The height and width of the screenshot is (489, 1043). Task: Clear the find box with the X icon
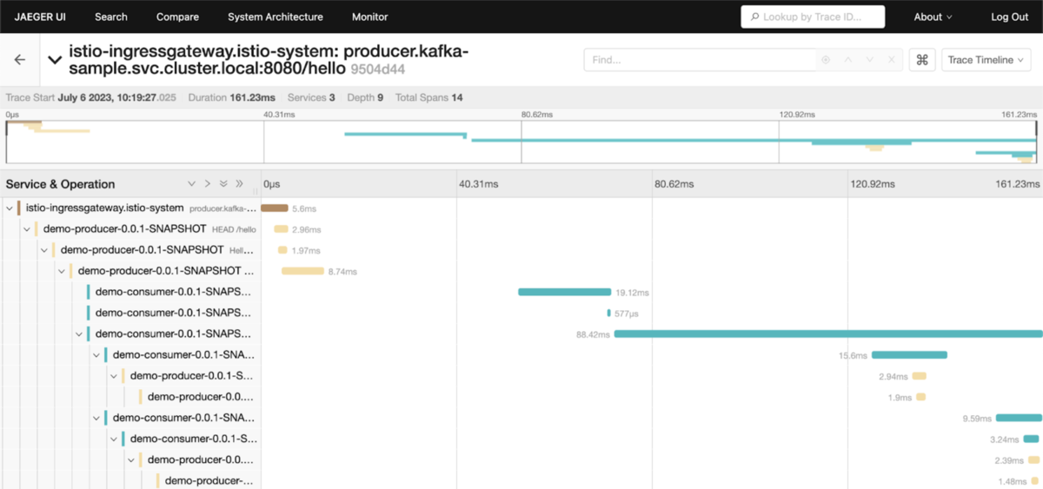(x=891, y=60)
